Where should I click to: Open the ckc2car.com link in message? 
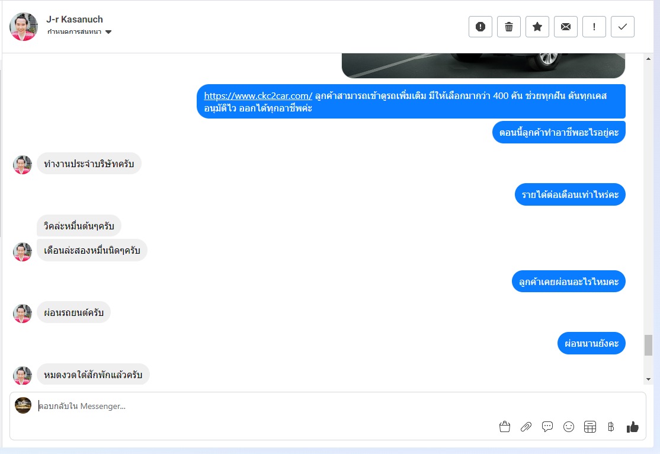258,96
